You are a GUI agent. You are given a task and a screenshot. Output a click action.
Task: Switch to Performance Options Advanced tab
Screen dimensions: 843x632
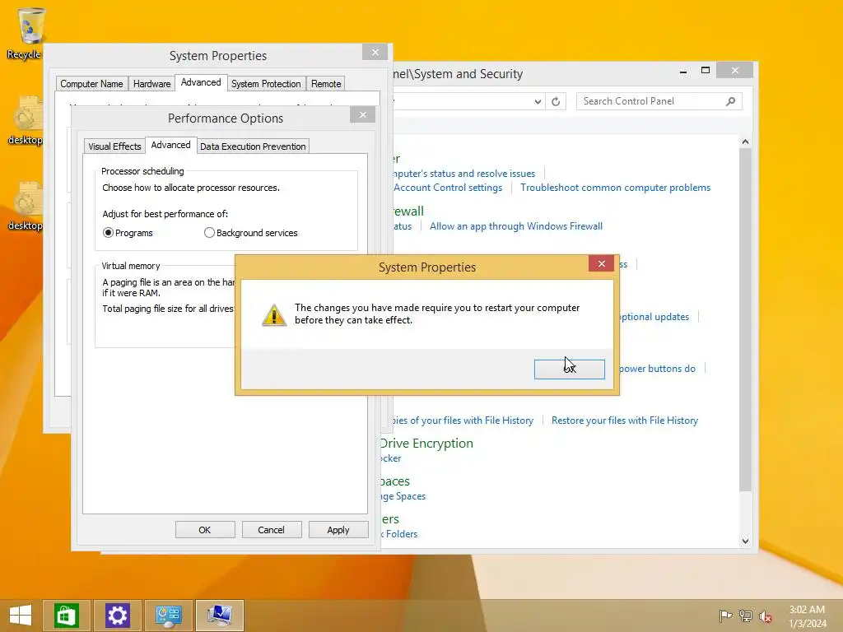point(170,145)
